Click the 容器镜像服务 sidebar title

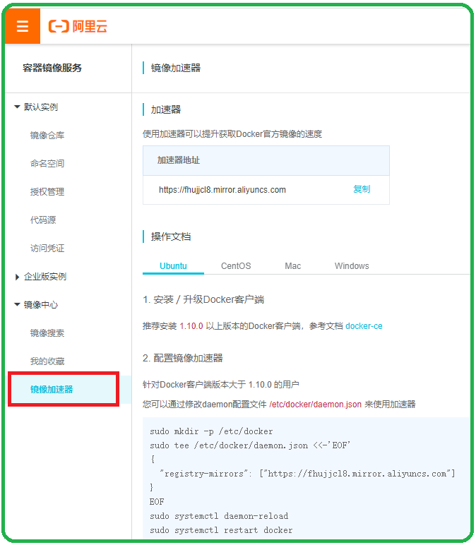tap(52, 68)
